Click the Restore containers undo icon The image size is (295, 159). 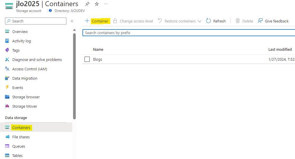(160, 21)
